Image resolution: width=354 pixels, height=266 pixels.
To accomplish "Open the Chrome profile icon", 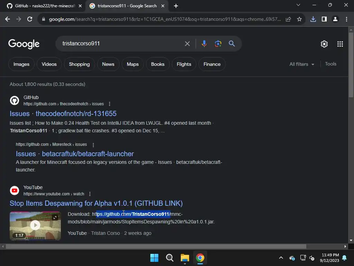I will [335, 19].
